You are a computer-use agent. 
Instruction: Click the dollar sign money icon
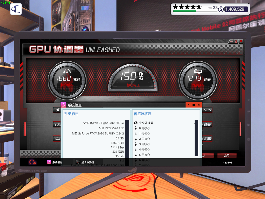[221, 9]
